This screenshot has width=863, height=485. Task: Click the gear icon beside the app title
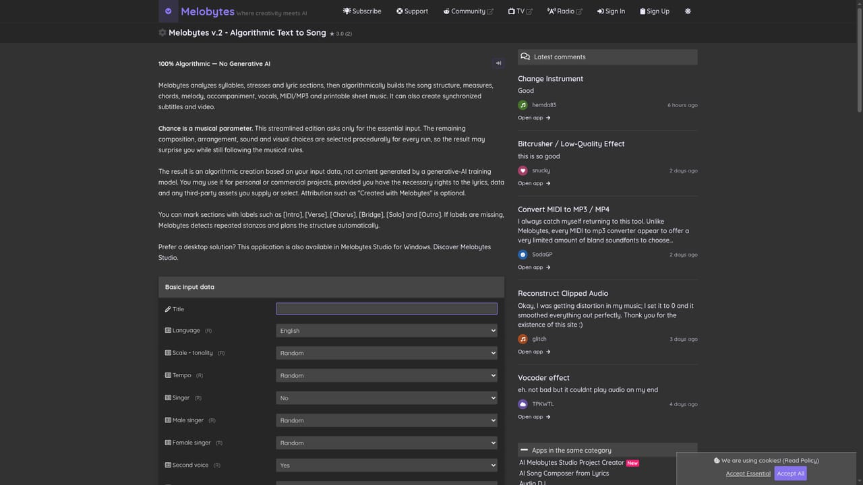162,32
